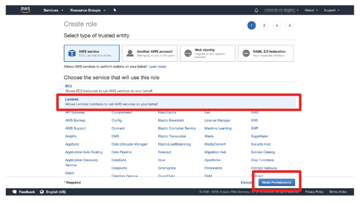The image size is (360, 203).
Task: Click the Web identity globe icon
Action: 188,53
